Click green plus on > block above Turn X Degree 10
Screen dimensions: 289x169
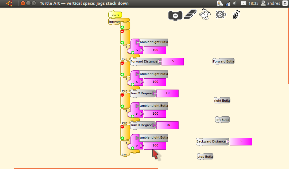(133, 84)
